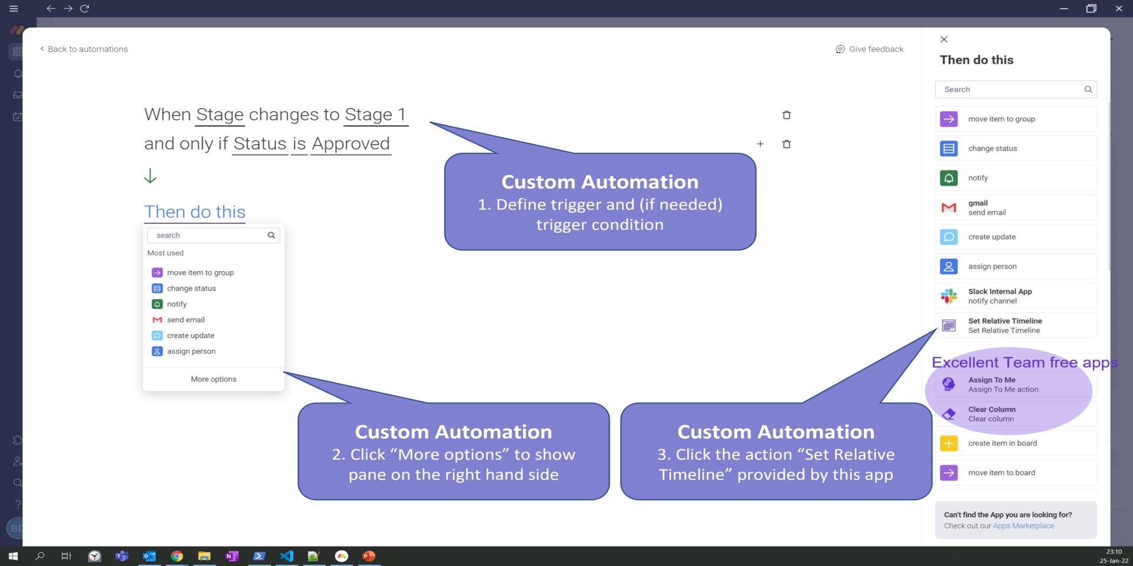Select the blue change status icon in right panel
This screenshot has height=566, width=1133.
(948, 149)
